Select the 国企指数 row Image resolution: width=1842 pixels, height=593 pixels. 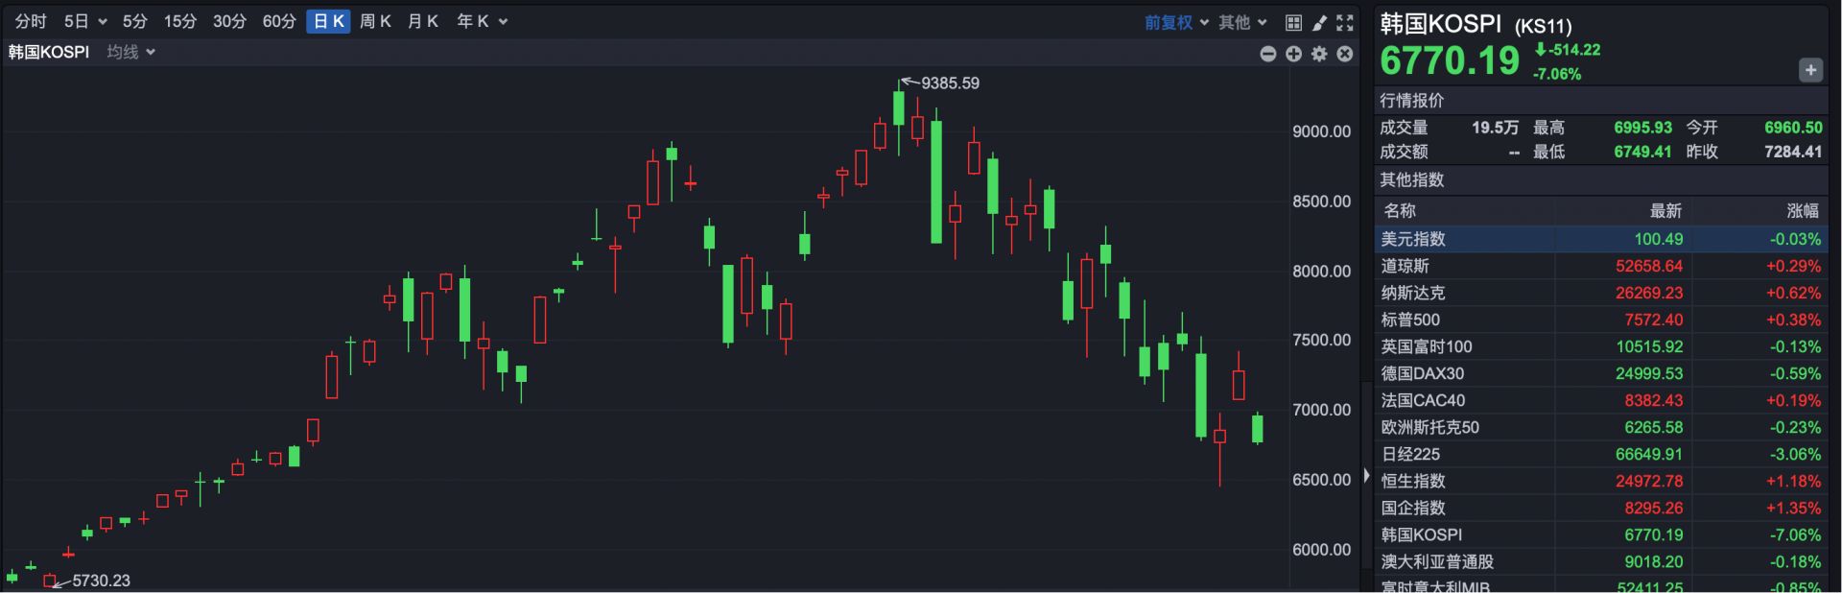pyautogui.click(x=1601, y=508)
